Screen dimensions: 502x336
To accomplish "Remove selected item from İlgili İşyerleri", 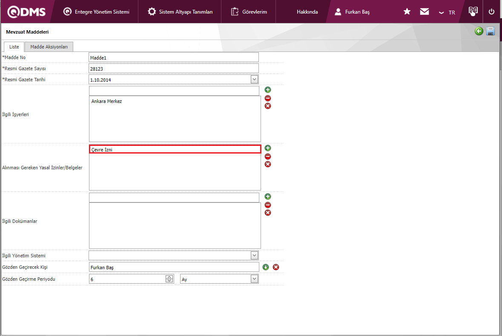I will point(268,98).
